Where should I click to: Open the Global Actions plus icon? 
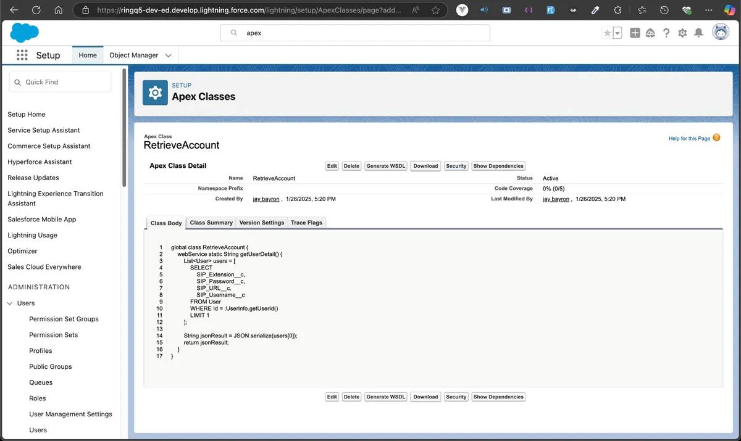pos(635,33)
